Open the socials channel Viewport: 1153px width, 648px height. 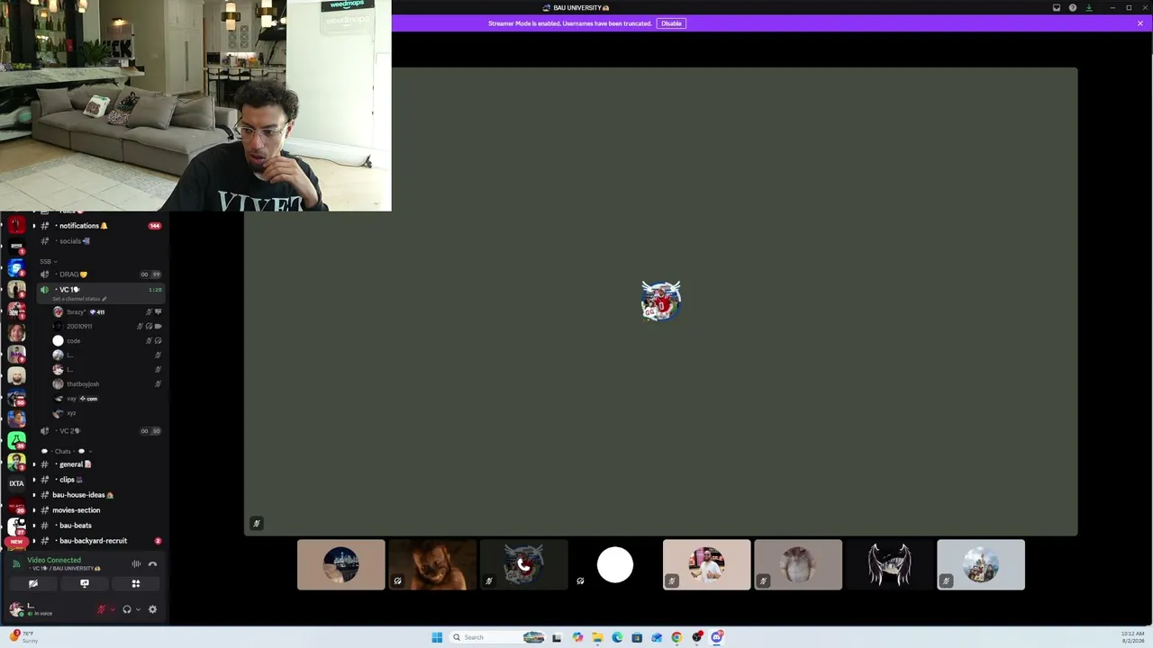(99, 241)
